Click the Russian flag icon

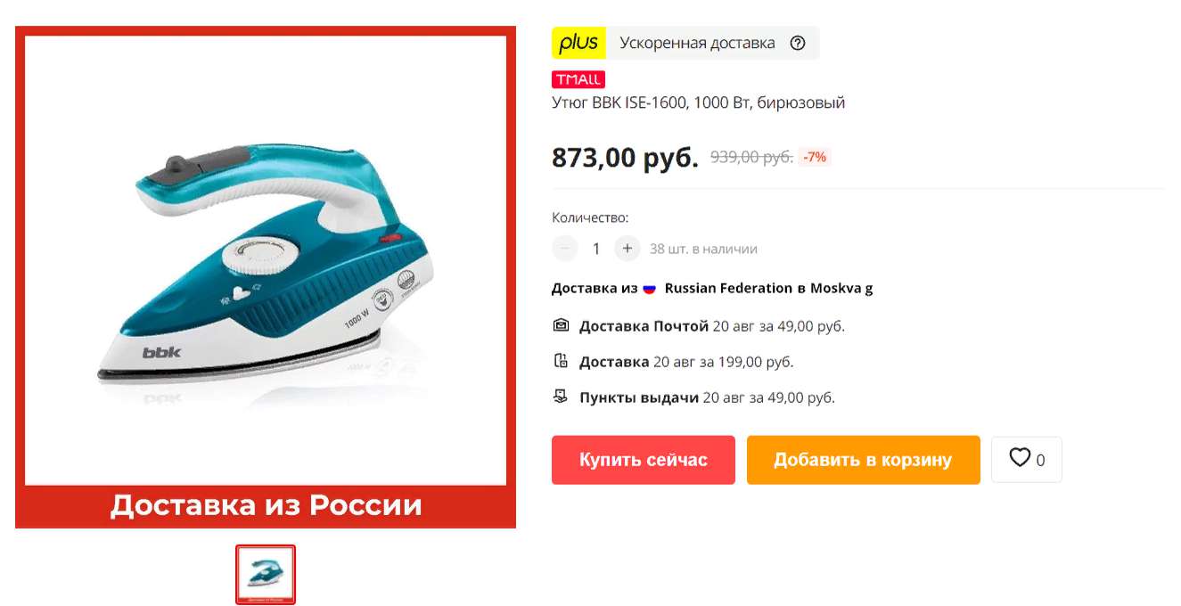coord(649,288)
